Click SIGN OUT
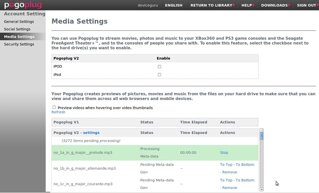Screen dimensions: 319x193 click(307, 5)
